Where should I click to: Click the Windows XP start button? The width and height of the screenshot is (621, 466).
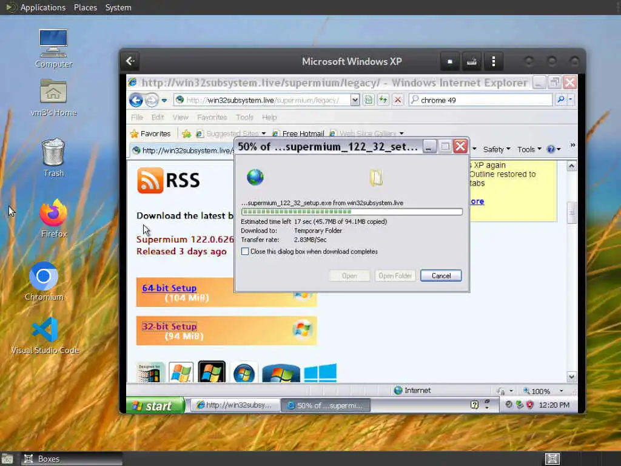155,405
